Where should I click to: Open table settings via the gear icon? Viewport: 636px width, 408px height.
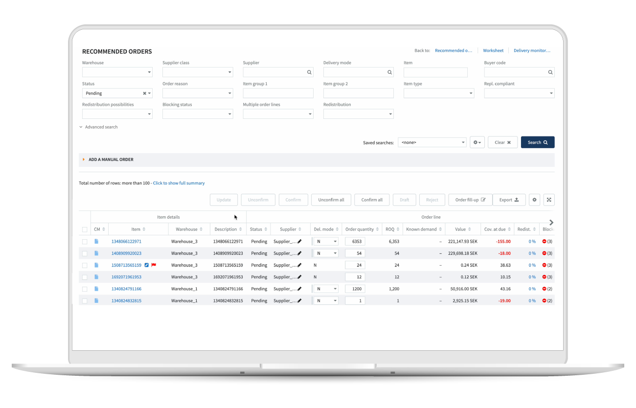pyautogui.click(x=534, y=200)
